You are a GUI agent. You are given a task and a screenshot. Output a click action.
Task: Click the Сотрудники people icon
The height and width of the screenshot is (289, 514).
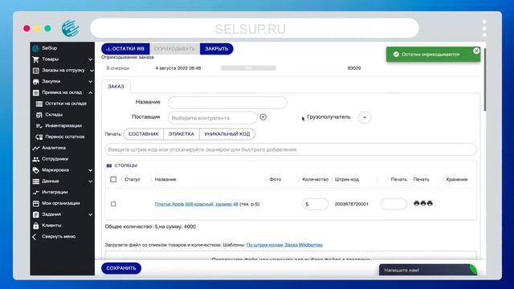click(35, 159)
